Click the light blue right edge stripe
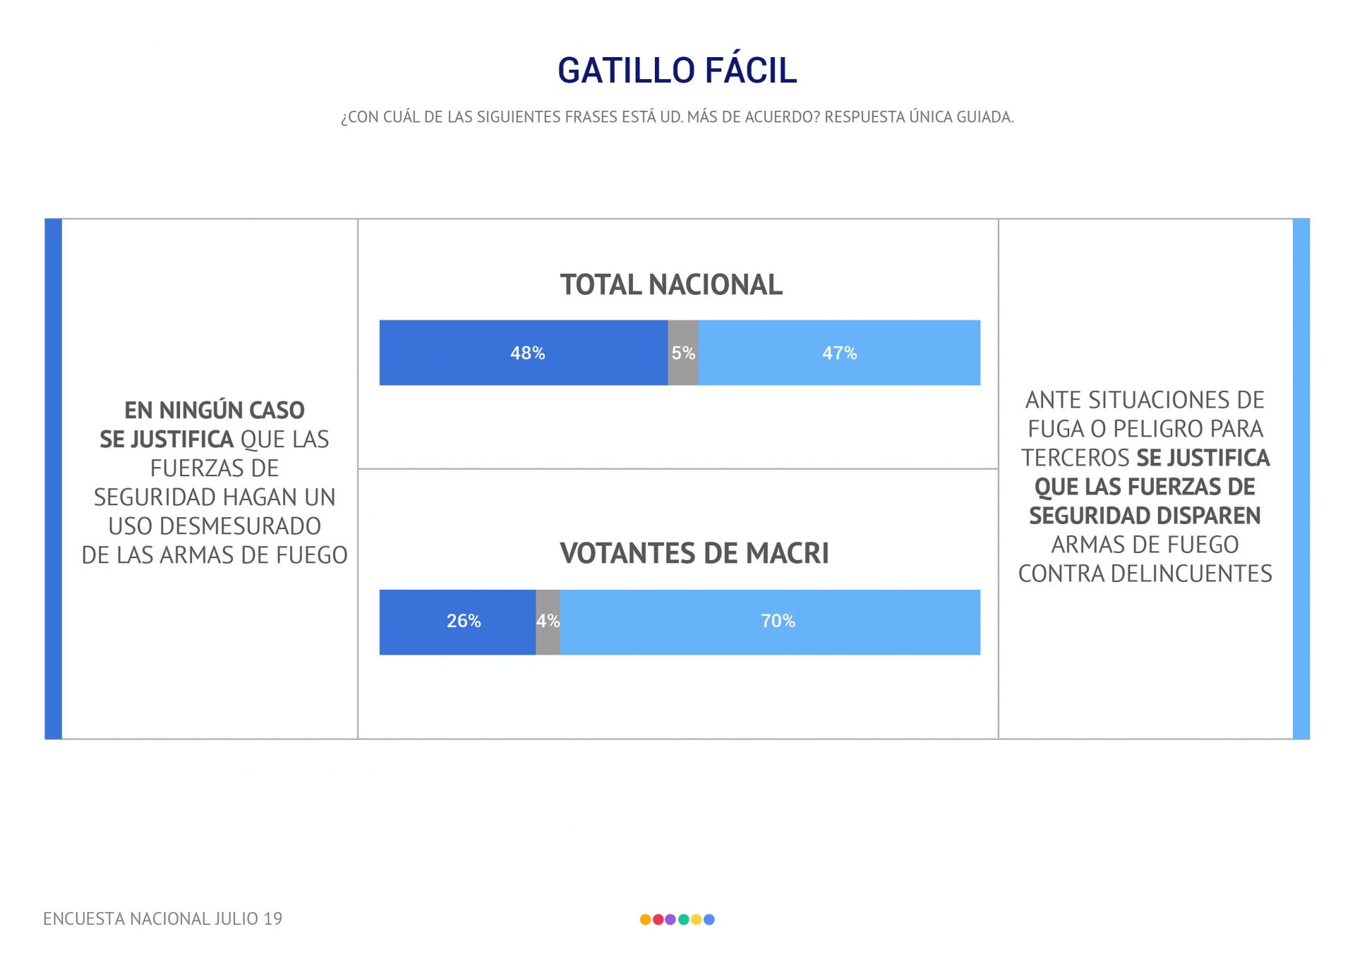This screenshot has height=958, width=1355. coord(1301,479)
